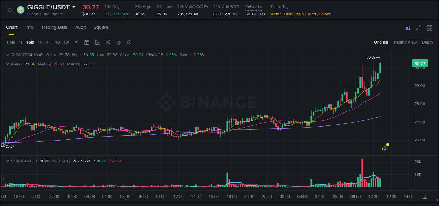Switch the chart to Depth mode

pos(427,42)
